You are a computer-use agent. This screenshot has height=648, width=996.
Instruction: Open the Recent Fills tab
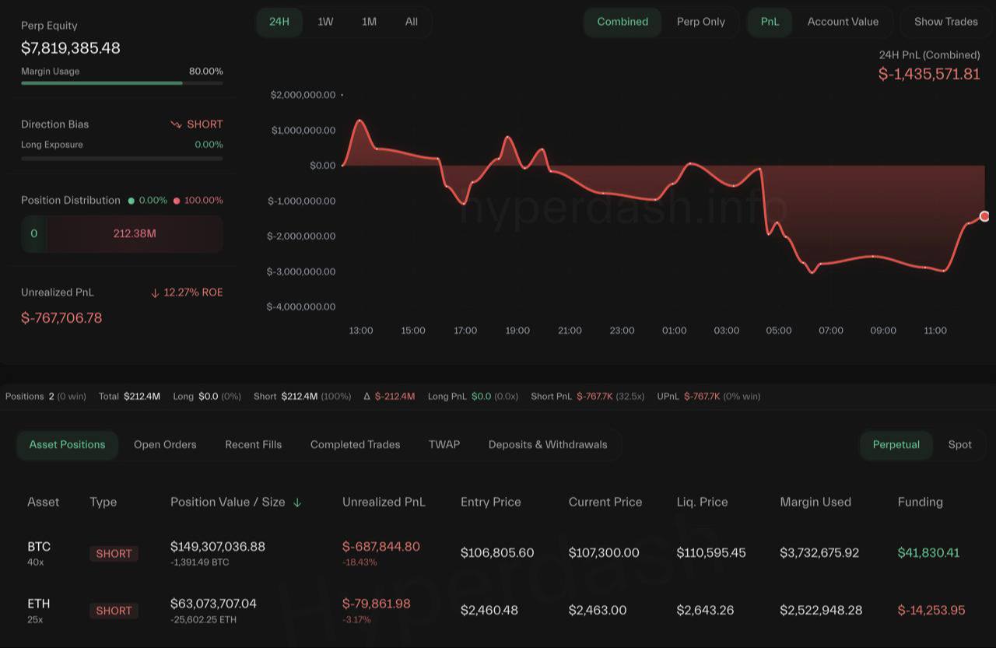point(254,445)
